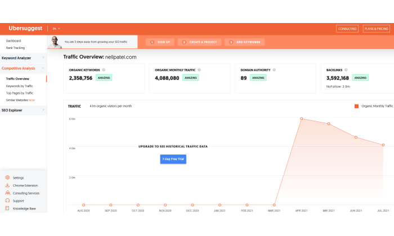Click the Consulting Services people icon
The width and height of the screenshot is (394, 236).
click(7, 193)
